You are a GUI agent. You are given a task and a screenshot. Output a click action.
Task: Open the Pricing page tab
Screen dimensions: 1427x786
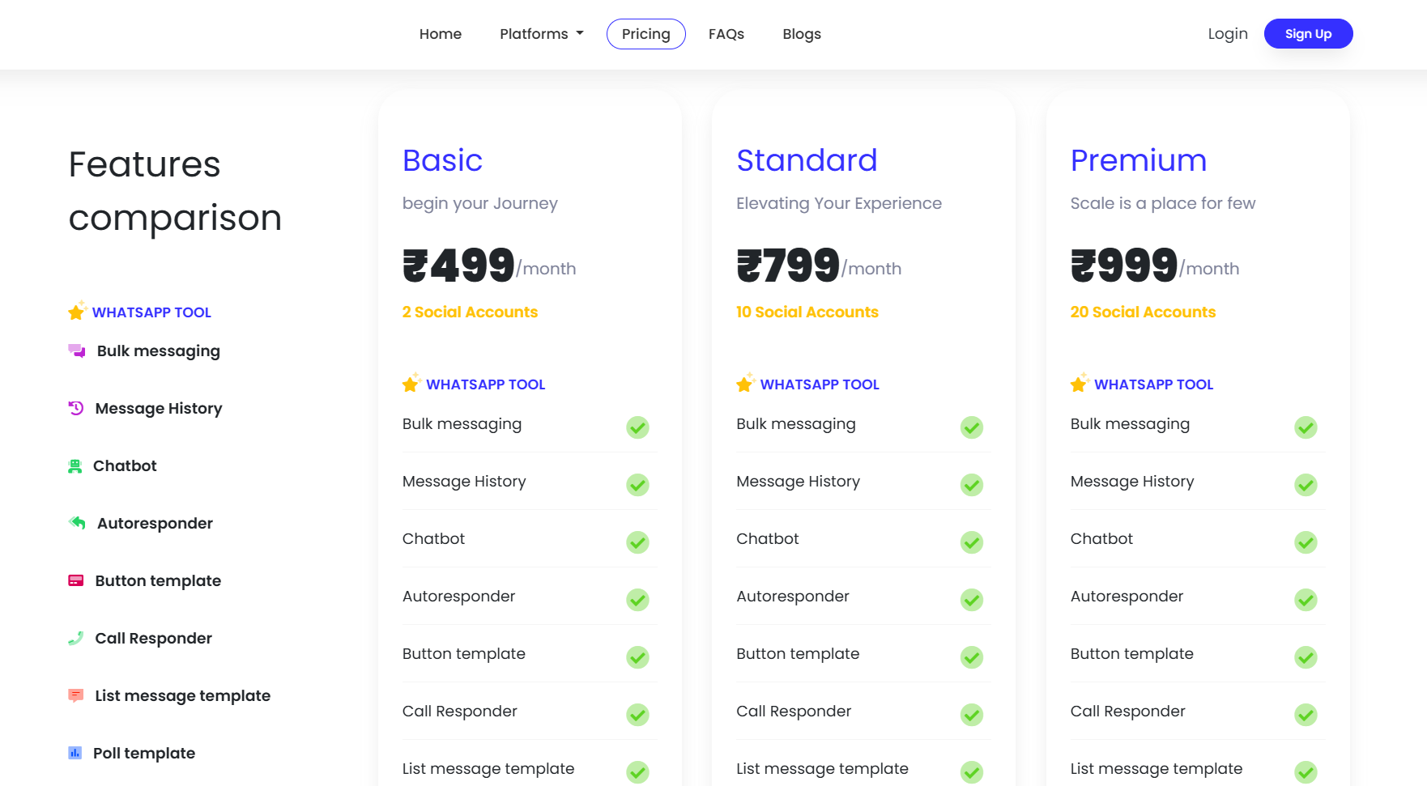(645, 34)
